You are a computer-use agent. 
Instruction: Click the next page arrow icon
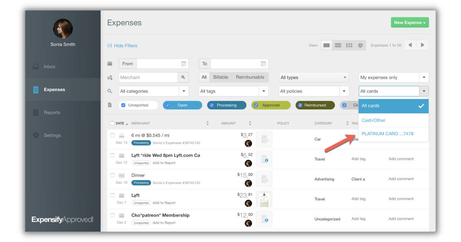(x=422, y=45)
